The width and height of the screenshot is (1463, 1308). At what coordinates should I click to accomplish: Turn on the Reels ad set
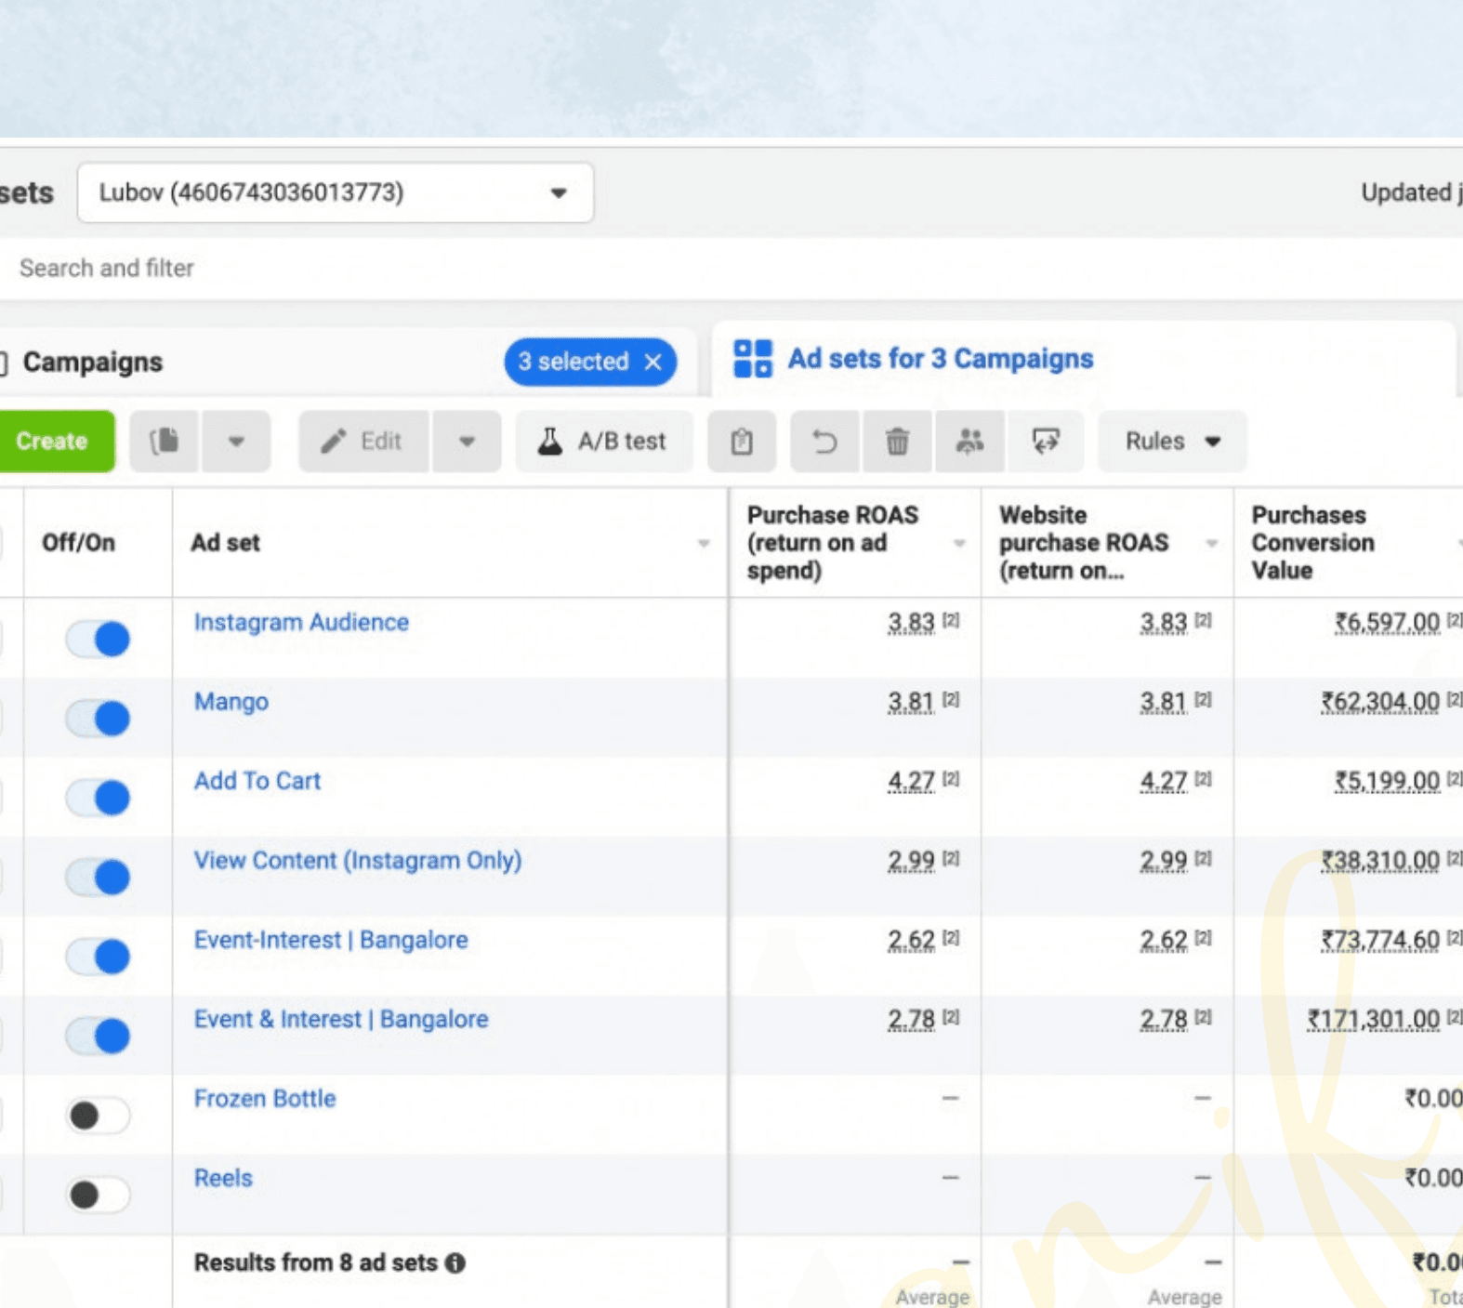[x=99, y=1194]
